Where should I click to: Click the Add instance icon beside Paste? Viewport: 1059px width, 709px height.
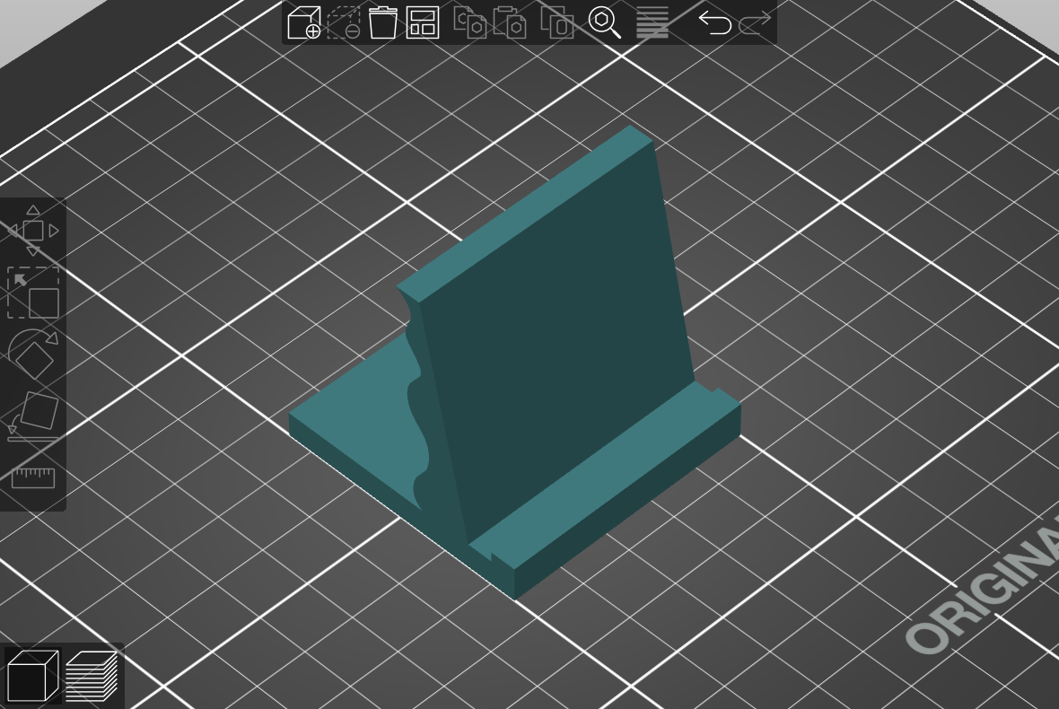(x=557, y=22)
